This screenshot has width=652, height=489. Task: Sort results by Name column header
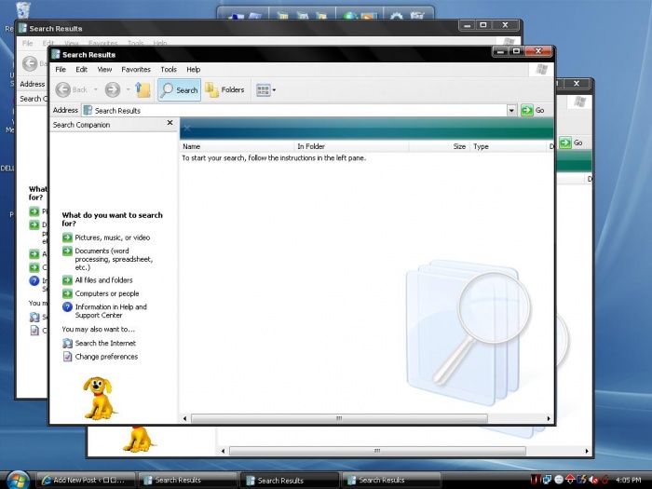[x=237, y=146]
